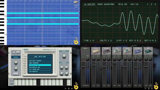Select preset 041 TENOR SAX
Image resolution: width=160 pixels, height=90 pixels.
click(40, 69)
